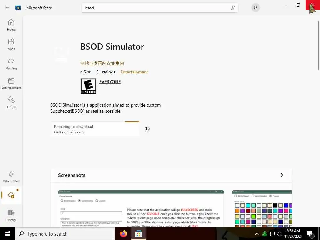The width and height of the screenshot is (320, 240).
Task: Minimize the Microsoft Store window
Action: 284,5
